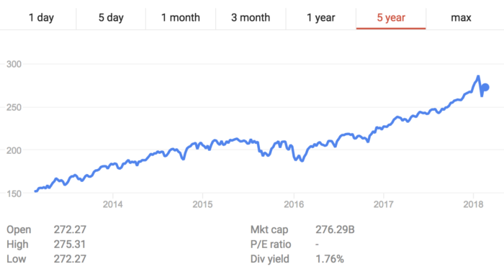The height and width of the screenshot is (274, 504).
Task: Choose the 3 month tab
Action: pos(251,17)
